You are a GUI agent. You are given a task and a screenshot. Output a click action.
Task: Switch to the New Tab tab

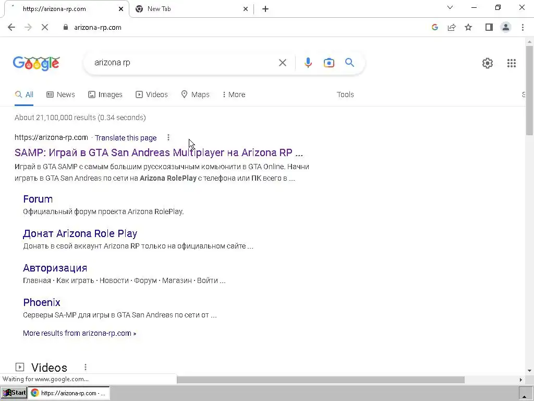coord(192,9)
